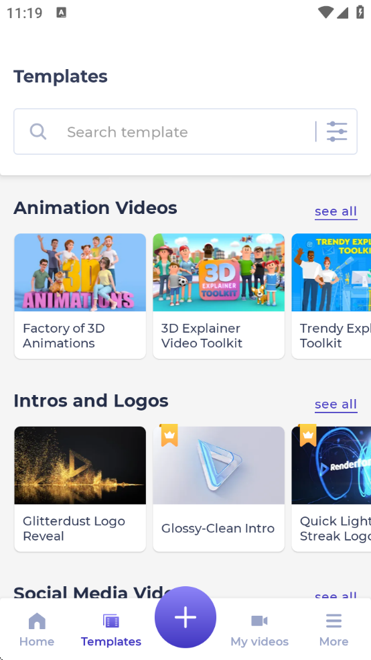Open the template filter options
The image size is (371, 660).
pyautogui.click(x=337, y=131)
